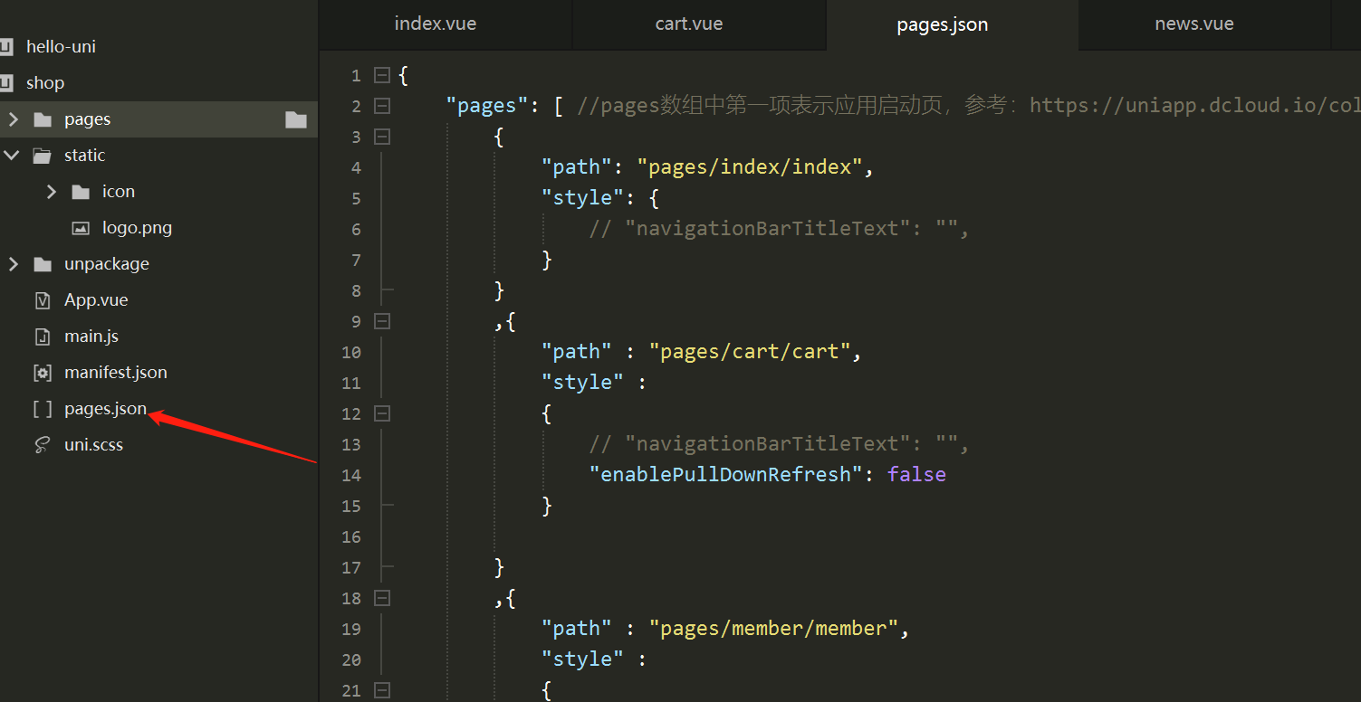Screen dimensions: 1361x702
Task: Fold the cart page block at line 9
Action: point(381,321)
